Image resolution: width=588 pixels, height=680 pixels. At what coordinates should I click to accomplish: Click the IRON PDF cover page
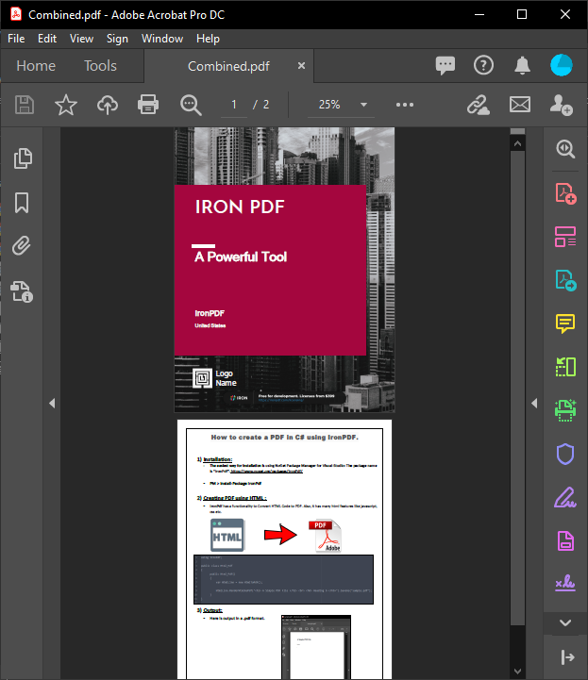[x=284, y=270]
